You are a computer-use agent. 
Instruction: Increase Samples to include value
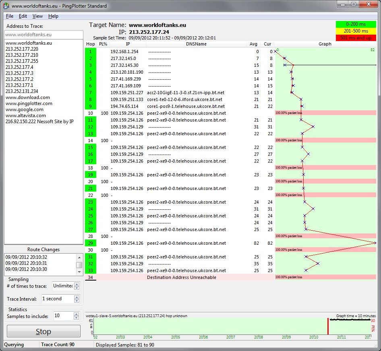(x=76, y=314)
